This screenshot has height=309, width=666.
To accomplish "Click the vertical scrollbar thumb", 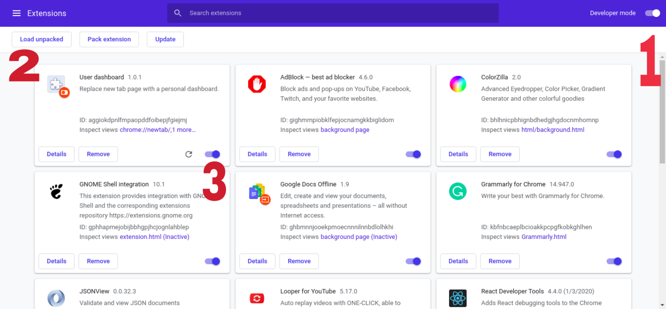I will [662, 112].
